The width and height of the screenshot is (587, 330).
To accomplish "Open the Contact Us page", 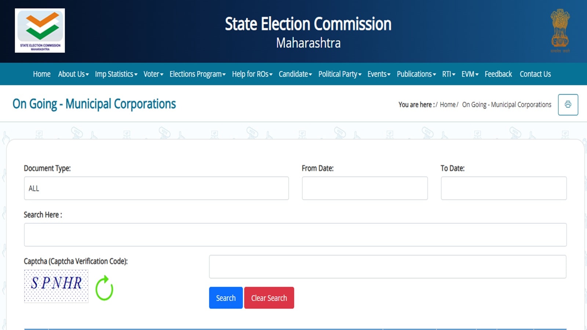I will (535, 74).
